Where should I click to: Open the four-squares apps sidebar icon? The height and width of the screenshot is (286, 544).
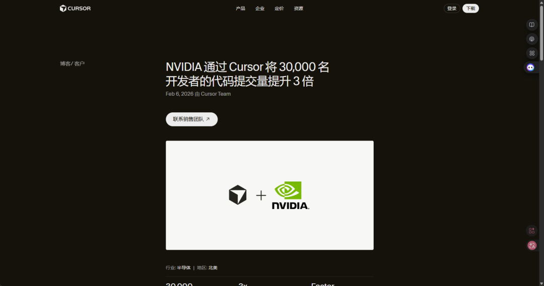coord(531,53)
